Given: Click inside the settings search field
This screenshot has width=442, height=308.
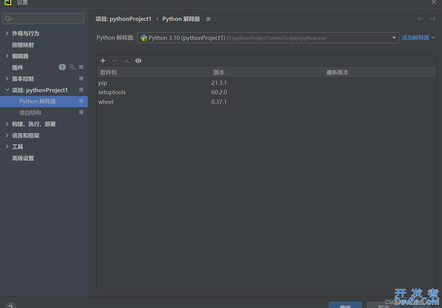Looking at the screenshot, I should 43,19.
